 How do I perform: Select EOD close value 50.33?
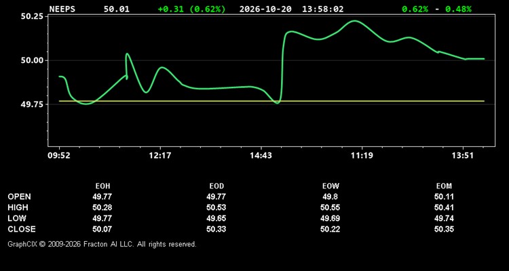[x=216, y=229]
